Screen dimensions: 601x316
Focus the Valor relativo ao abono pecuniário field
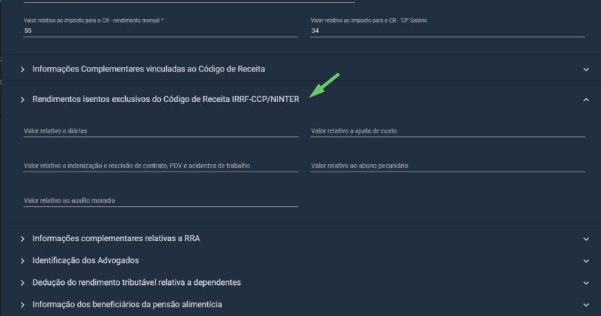click(447, 166)
